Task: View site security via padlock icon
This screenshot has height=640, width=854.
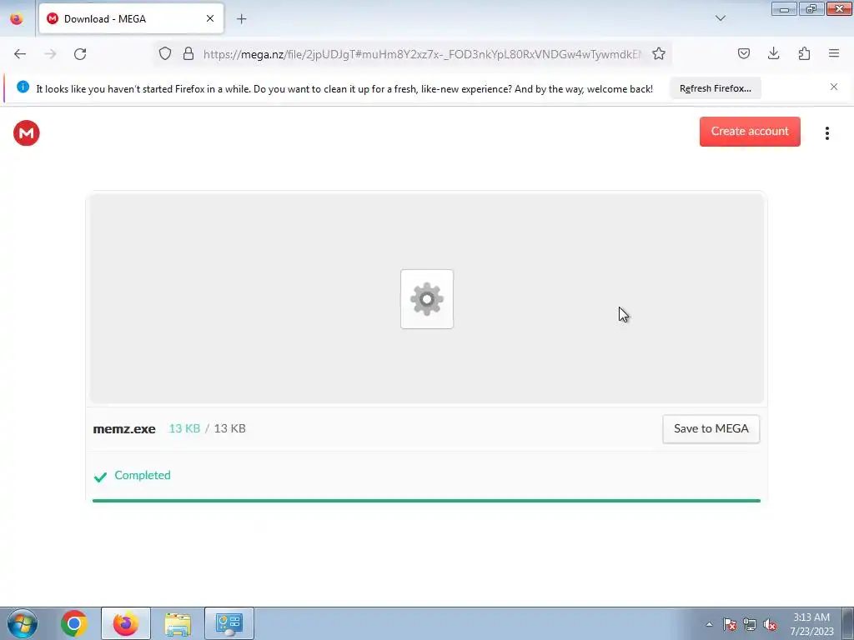Action: click(188, 53)
